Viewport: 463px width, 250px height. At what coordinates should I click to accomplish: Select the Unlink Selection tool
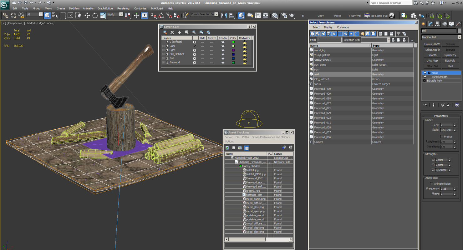pos(13,15)
